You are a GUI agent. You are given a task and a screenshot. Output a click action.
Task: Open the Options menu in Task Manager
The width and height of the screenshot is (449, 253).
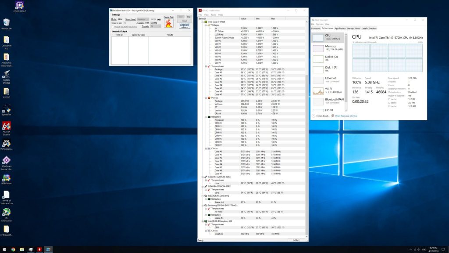pyautogui.click(x=320, y=25)
